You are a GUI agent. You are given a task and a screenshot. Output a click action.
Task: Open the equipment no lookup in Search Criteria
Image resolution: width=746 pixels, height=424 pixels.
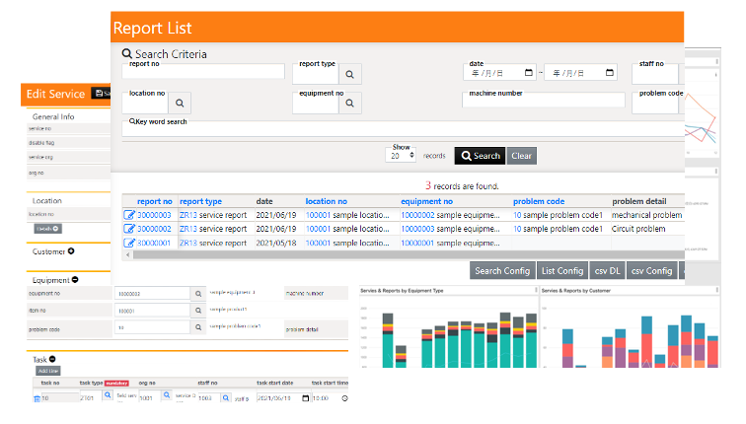[348, 103]
